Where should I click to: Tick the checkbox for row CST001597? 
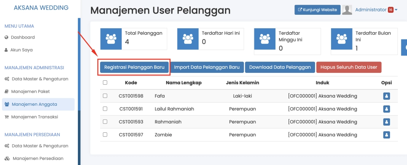105,135
